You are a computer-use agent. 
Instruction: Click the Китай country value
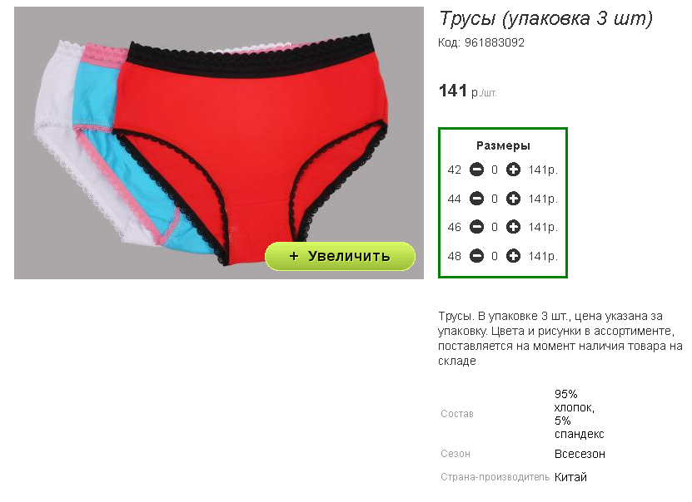click(570, 477)
